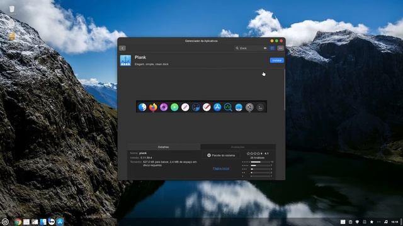This screenshot has width=403, height=226.
Task: Install Plank with the Instalar button
Action: (x=276, y=60)
